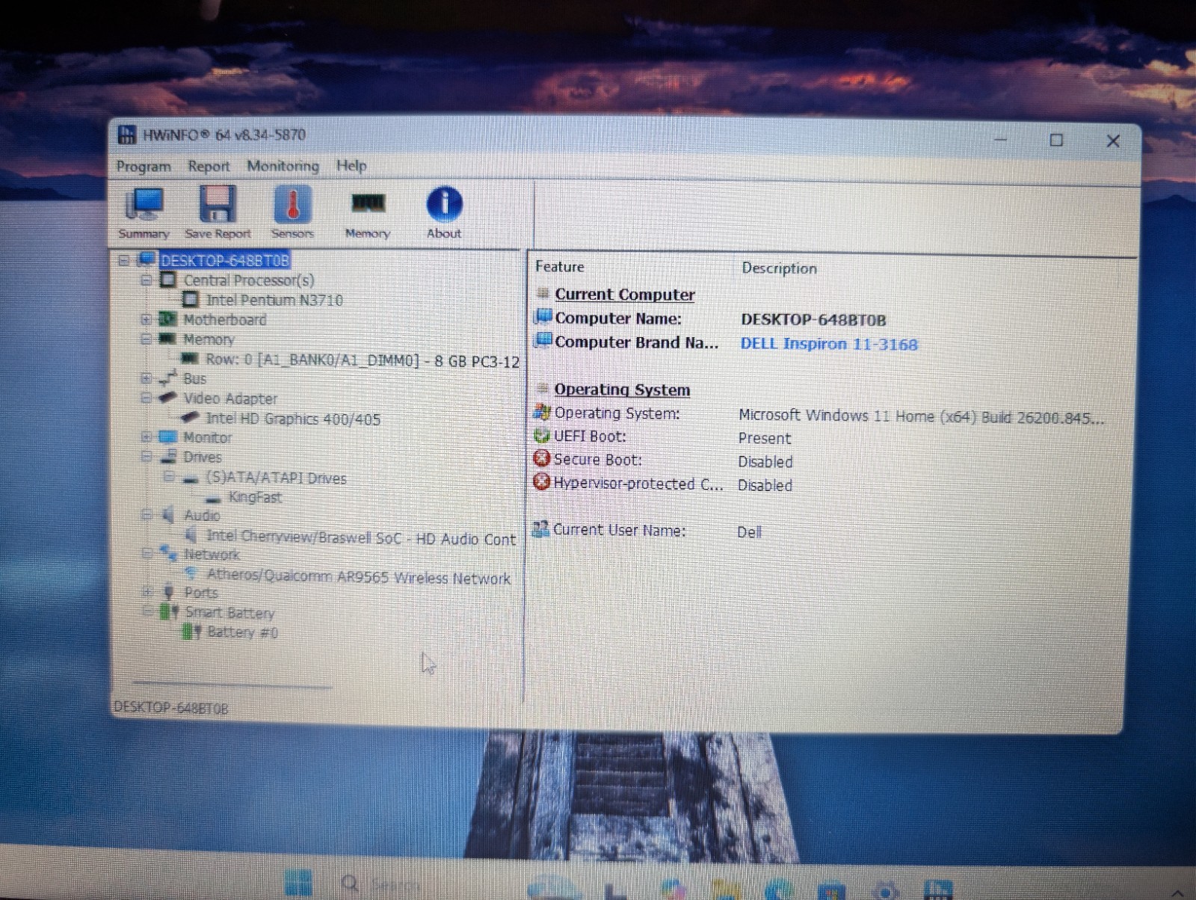Open the About info icon

tap(444, 212)
